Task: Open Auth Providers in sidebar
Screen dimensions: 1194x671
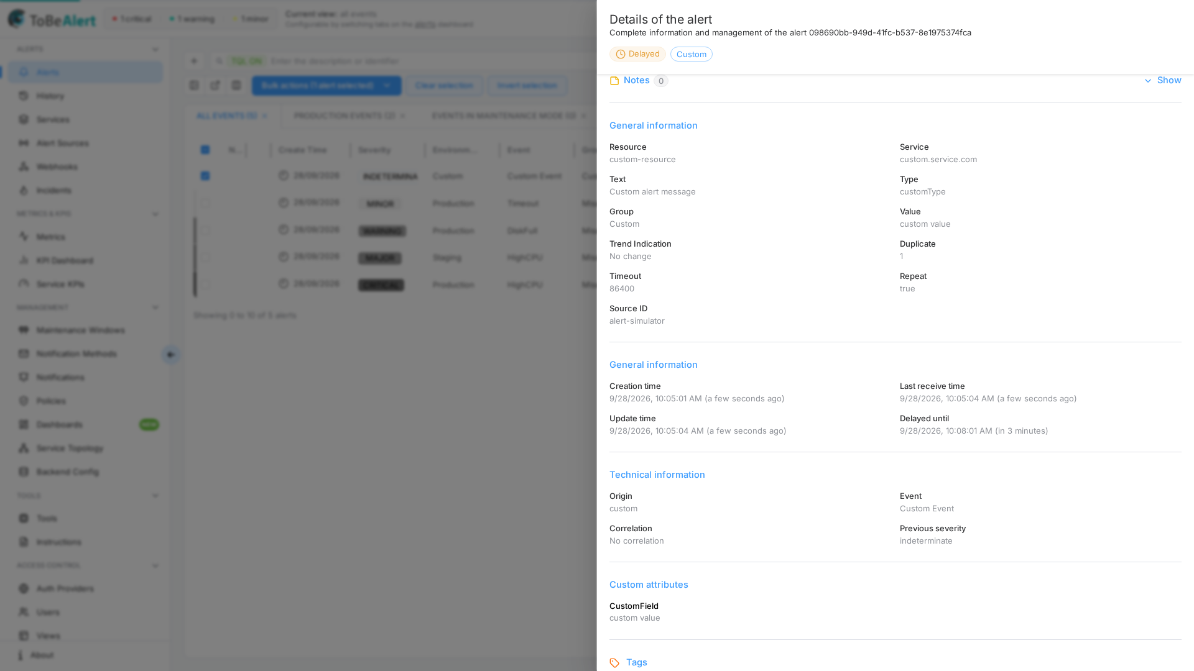Action: coord(85,588)
